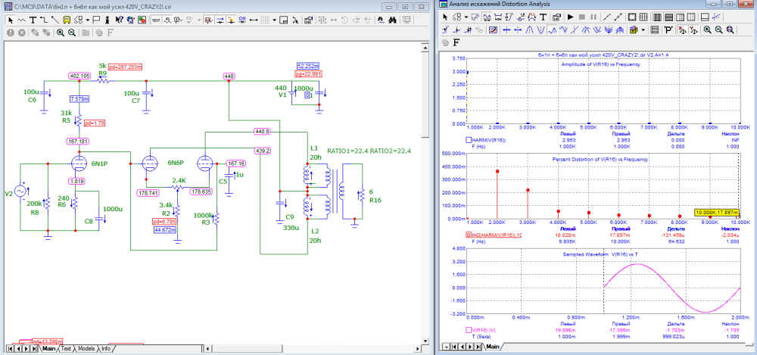Toggle the V(R16) (V) waveform legend box

(469, 330)
